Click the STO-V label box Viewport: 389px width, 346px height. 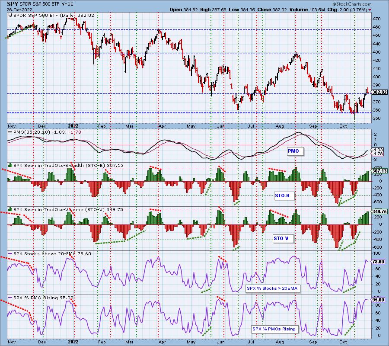[x=283, y=239]
